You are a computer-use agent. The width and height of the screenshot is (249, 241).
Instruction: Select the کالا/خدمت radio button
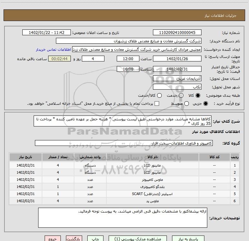pyautogui.click(x=159, y=95)
